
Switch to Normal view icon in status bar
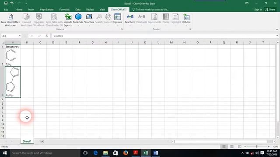tap(224, 147)
